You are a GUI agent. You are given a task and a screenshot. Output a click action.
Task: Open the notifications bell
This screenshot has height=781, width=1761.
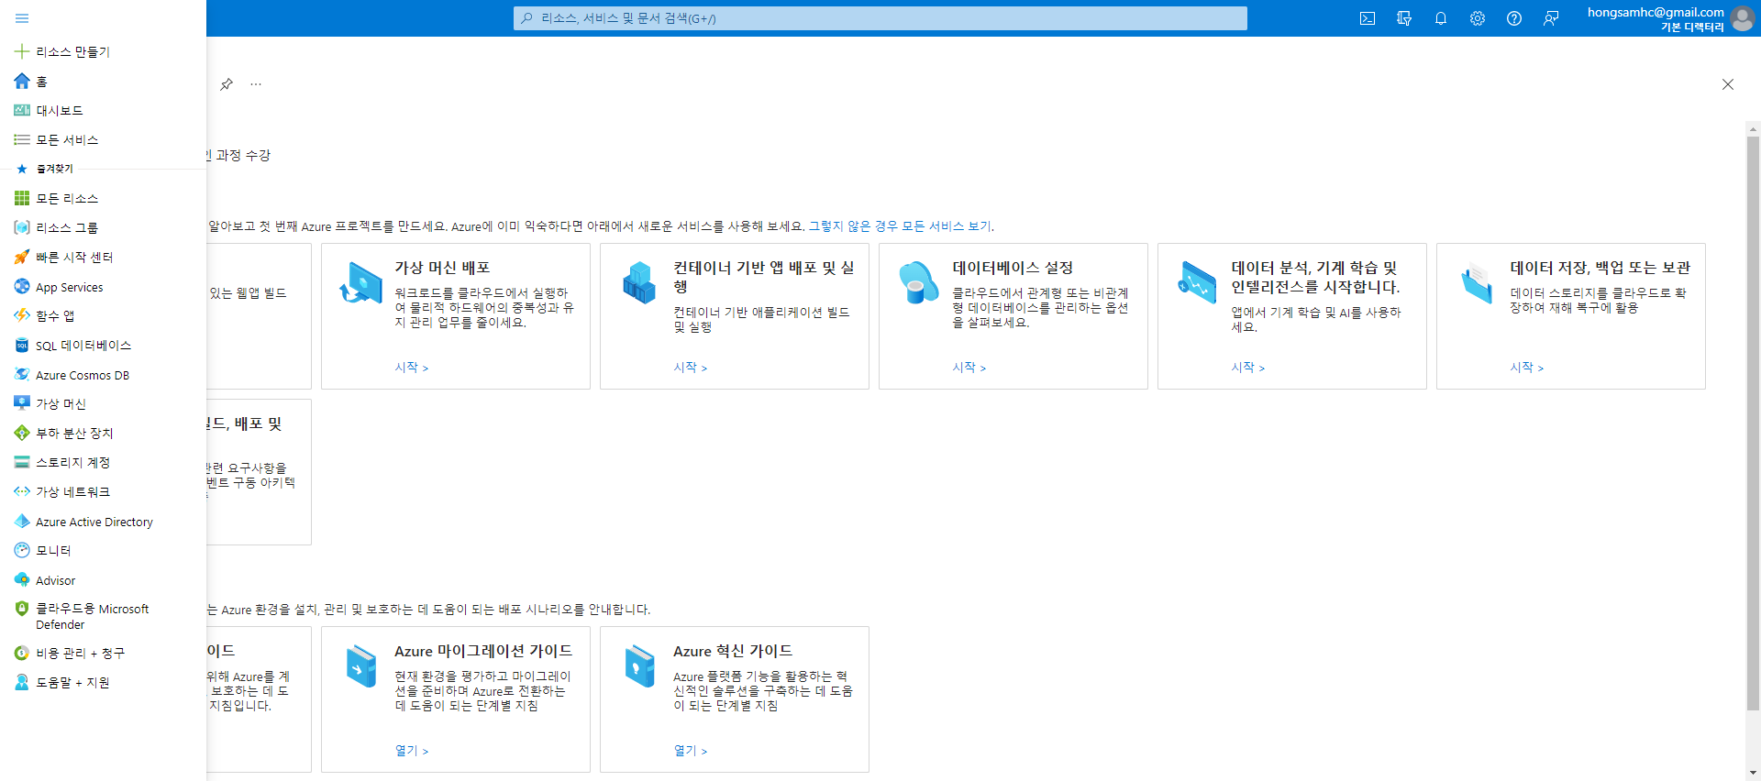[x=1441, y=18]
